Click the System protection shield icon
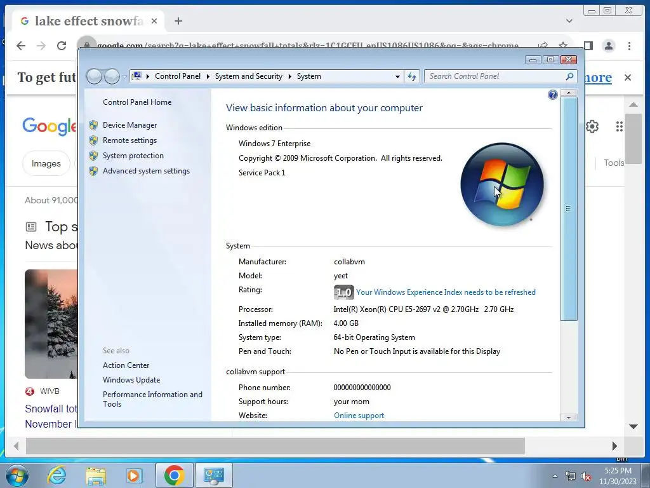Image resolution: width=650 pixels, height=488 pixels. tap(93, 156)
